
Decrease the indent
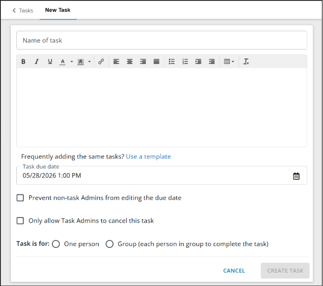(211, 61)
